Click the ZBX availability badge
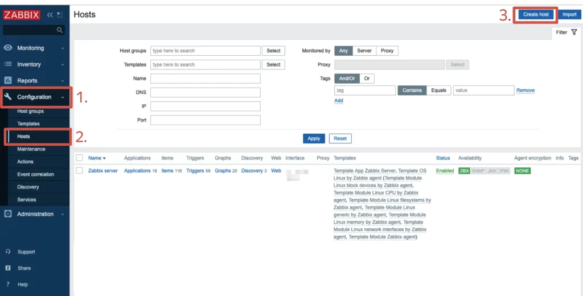The width and height of the screenshot is (583, 296). point(465,171)
